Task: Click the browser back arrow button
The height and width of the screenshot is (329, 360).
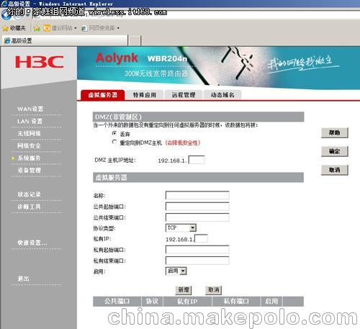Action: [x=5, y=15]
